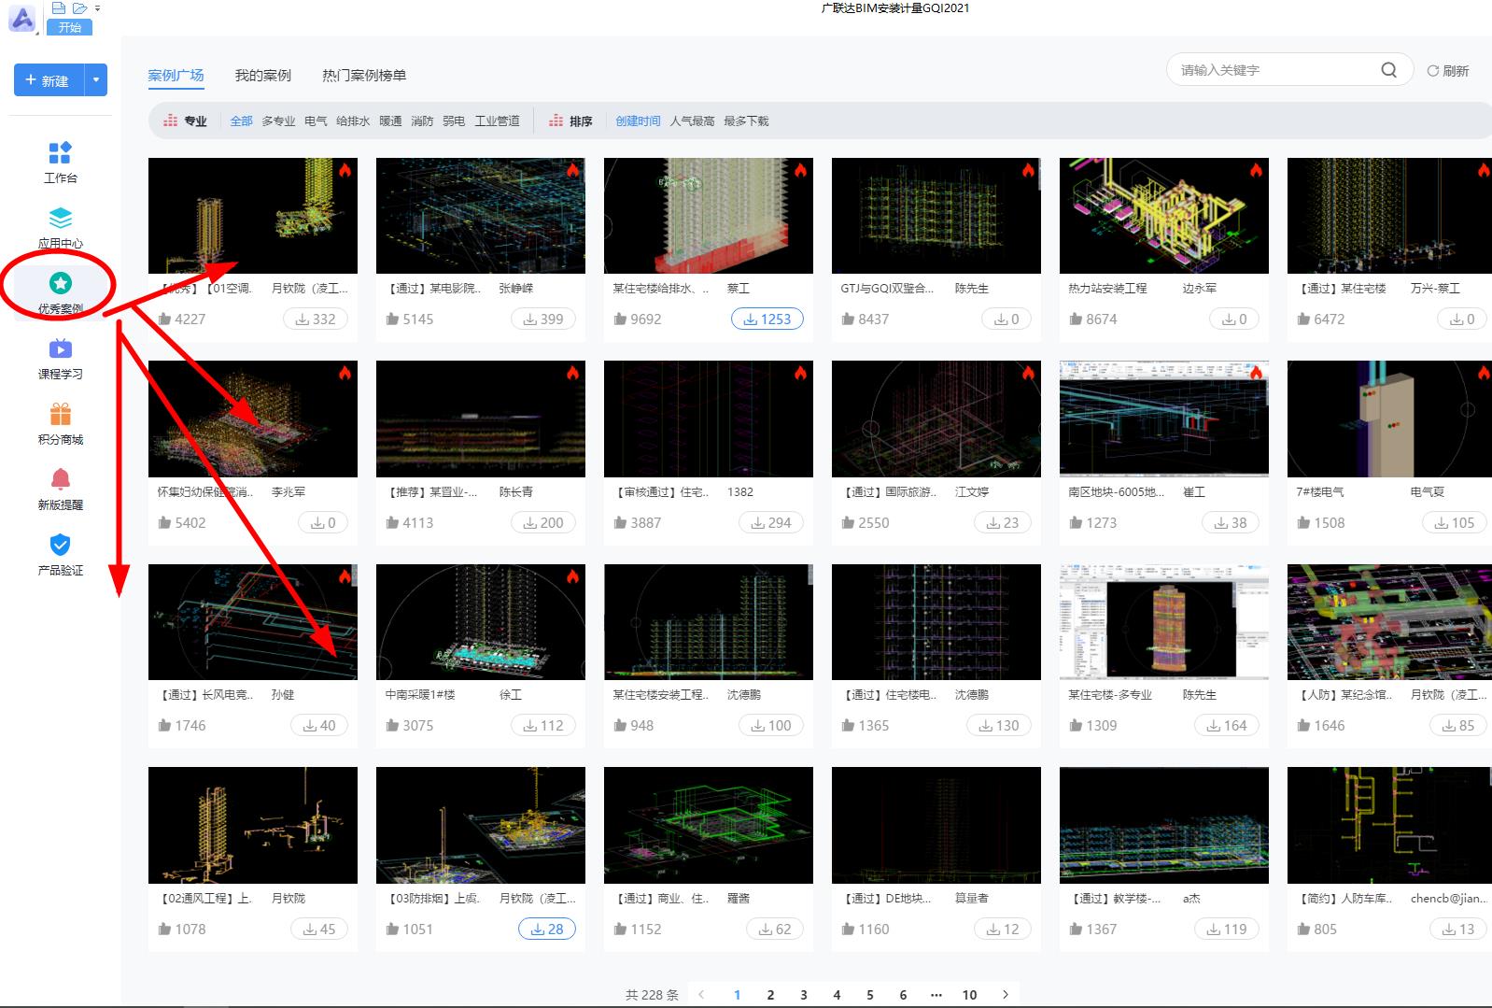Click download count 332 button
Viewport: 1492px width, 1008px height.
click(316, 319)
